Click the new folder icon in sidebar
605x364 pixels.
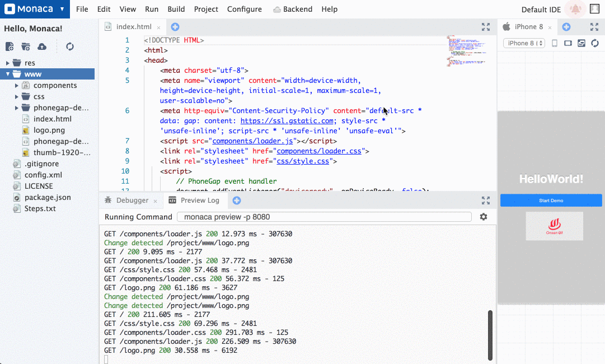[x=26, y=46]
